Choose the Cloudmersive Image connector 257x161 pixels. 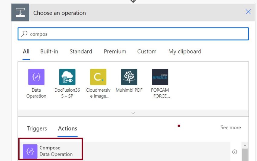tap(98, 77)
